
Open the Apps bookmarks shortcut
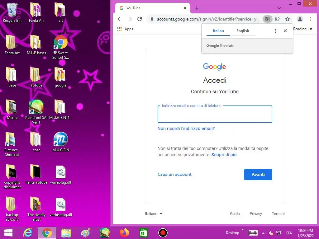point(125,29)
